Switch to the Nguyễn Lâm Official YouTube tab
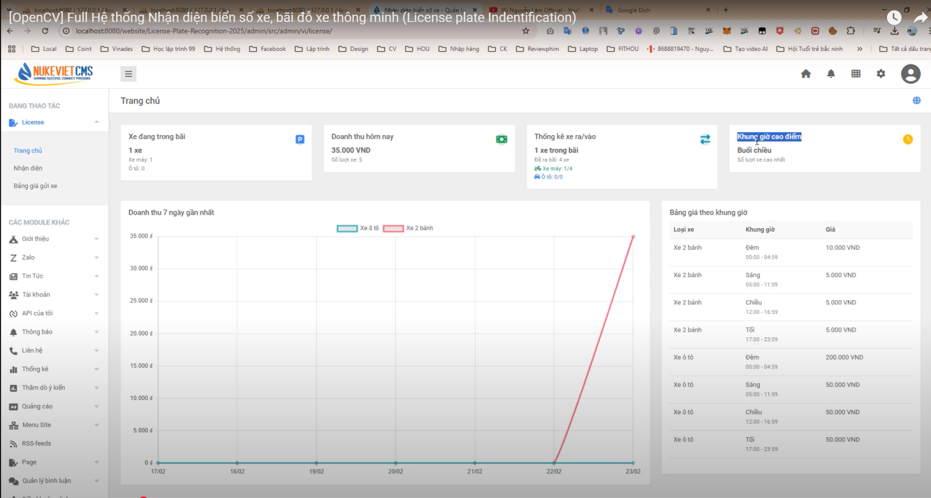931x498 pixels. point(540,10)
